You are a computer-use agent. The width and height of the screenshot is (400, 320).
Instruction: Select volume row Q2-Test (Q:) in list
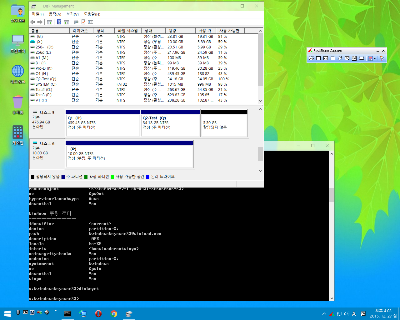[x=144, y=79]
